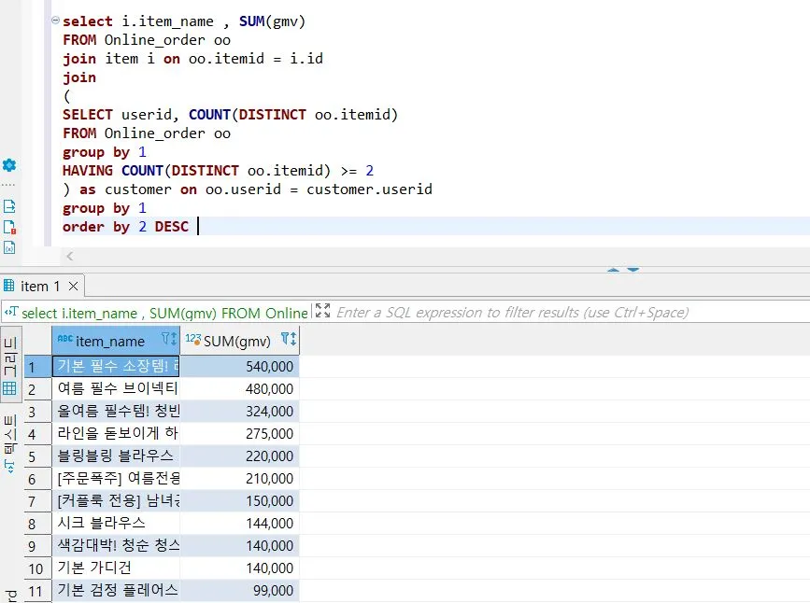This screenshot has width=810, height=603.
Task: Switch to the 텍스트 (Text) vertical view tab
Action: point(10,442)
